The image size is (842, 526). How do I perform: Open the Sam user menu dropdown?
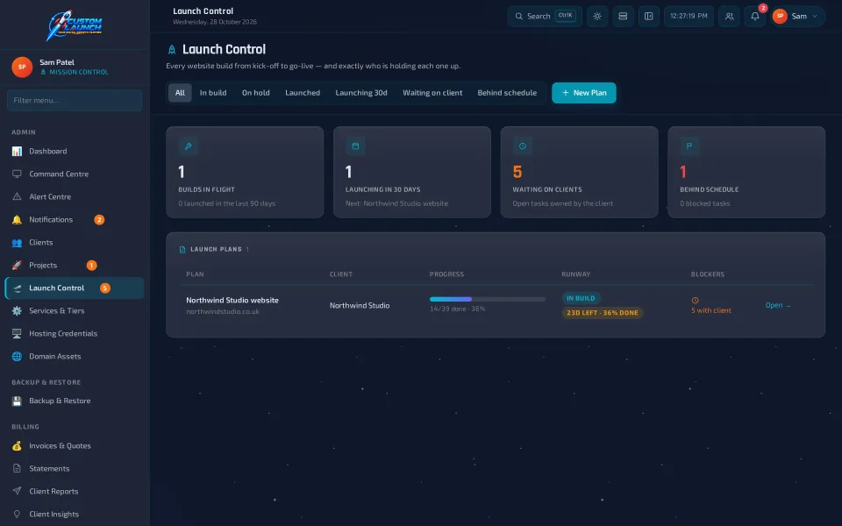798,16
